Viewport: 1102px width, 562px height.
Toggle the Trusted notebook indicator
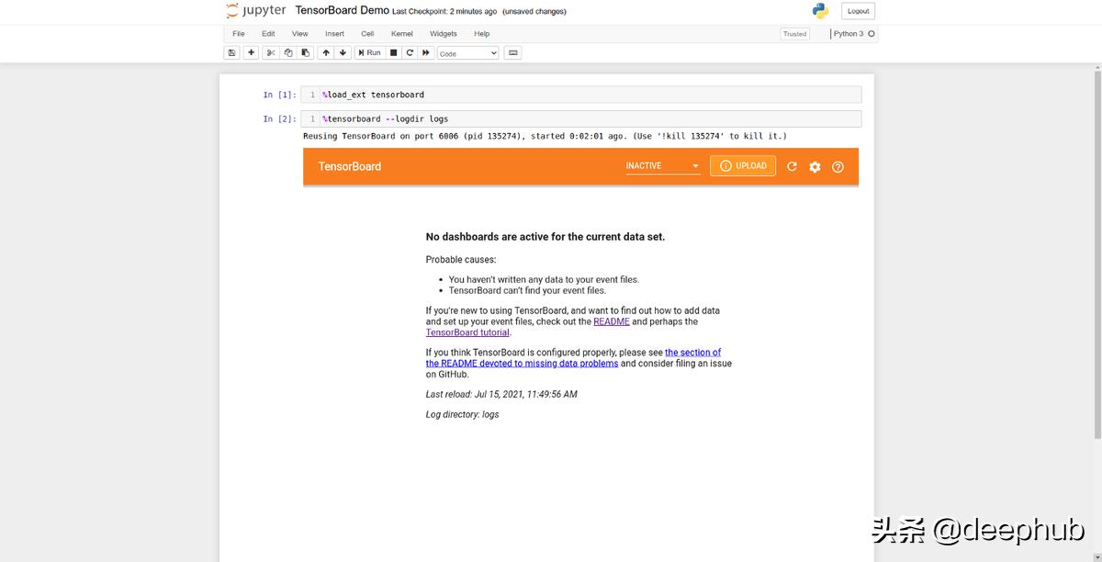(x=794, y=34)
